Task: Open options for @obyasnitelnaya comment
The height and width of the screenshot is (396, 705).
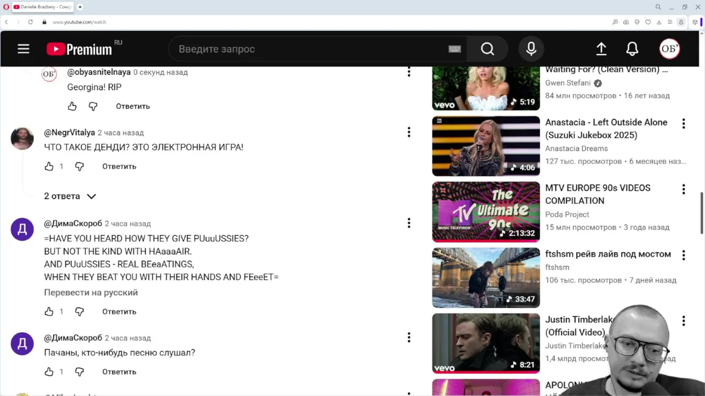Action: click(x=409, y=72)
